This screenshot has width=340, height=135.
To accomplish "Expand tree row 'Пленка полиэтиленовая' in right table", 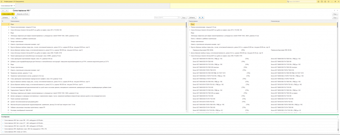I will pyautogui.click(x=190, y=27).
